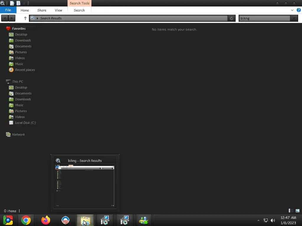Open the View ribbon tab
Viewport: 302px width, 226px height.
[x=58, y=10]
